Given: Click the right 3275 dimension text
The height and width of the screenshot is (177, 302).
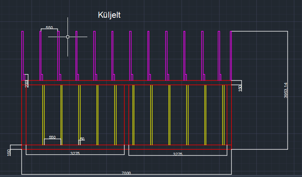Looking at the screenshot, I should pyautogui.click(x=177, y=154).
